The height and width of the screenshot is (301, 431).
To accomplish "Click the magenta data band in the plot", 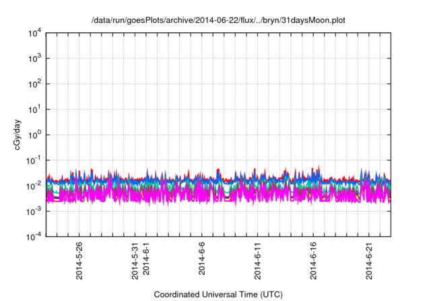I will coord(202,196).
